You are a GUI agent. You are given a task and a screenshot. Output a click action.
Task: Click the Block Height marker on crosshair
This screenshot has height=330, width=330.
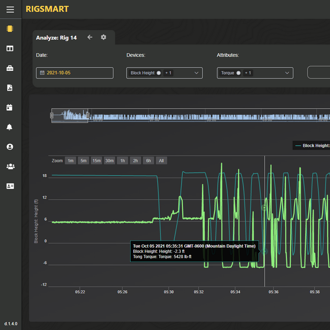[x=265, y=251]
